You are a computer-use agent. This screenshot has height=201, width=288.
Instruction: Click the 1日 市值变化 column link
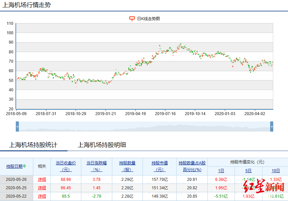tap(220, 170)
